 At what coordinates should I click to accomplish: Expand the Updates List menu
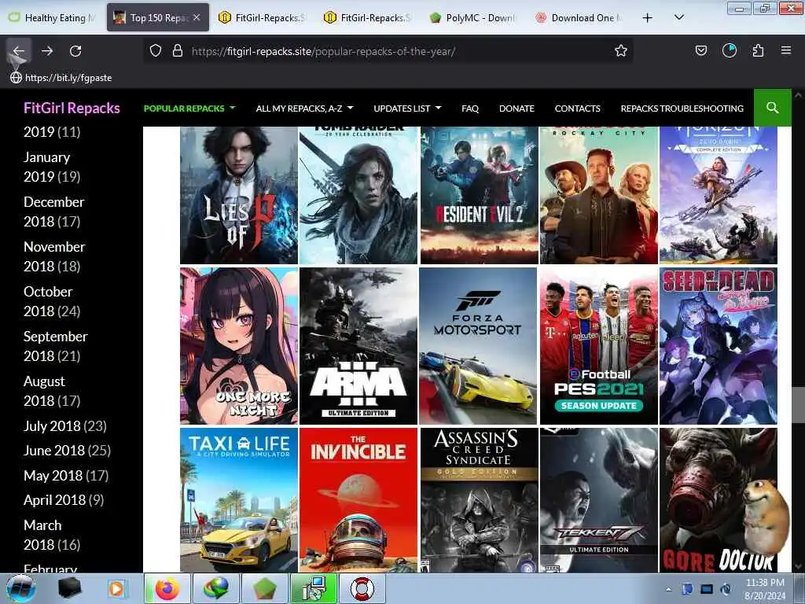coord(407,109)
